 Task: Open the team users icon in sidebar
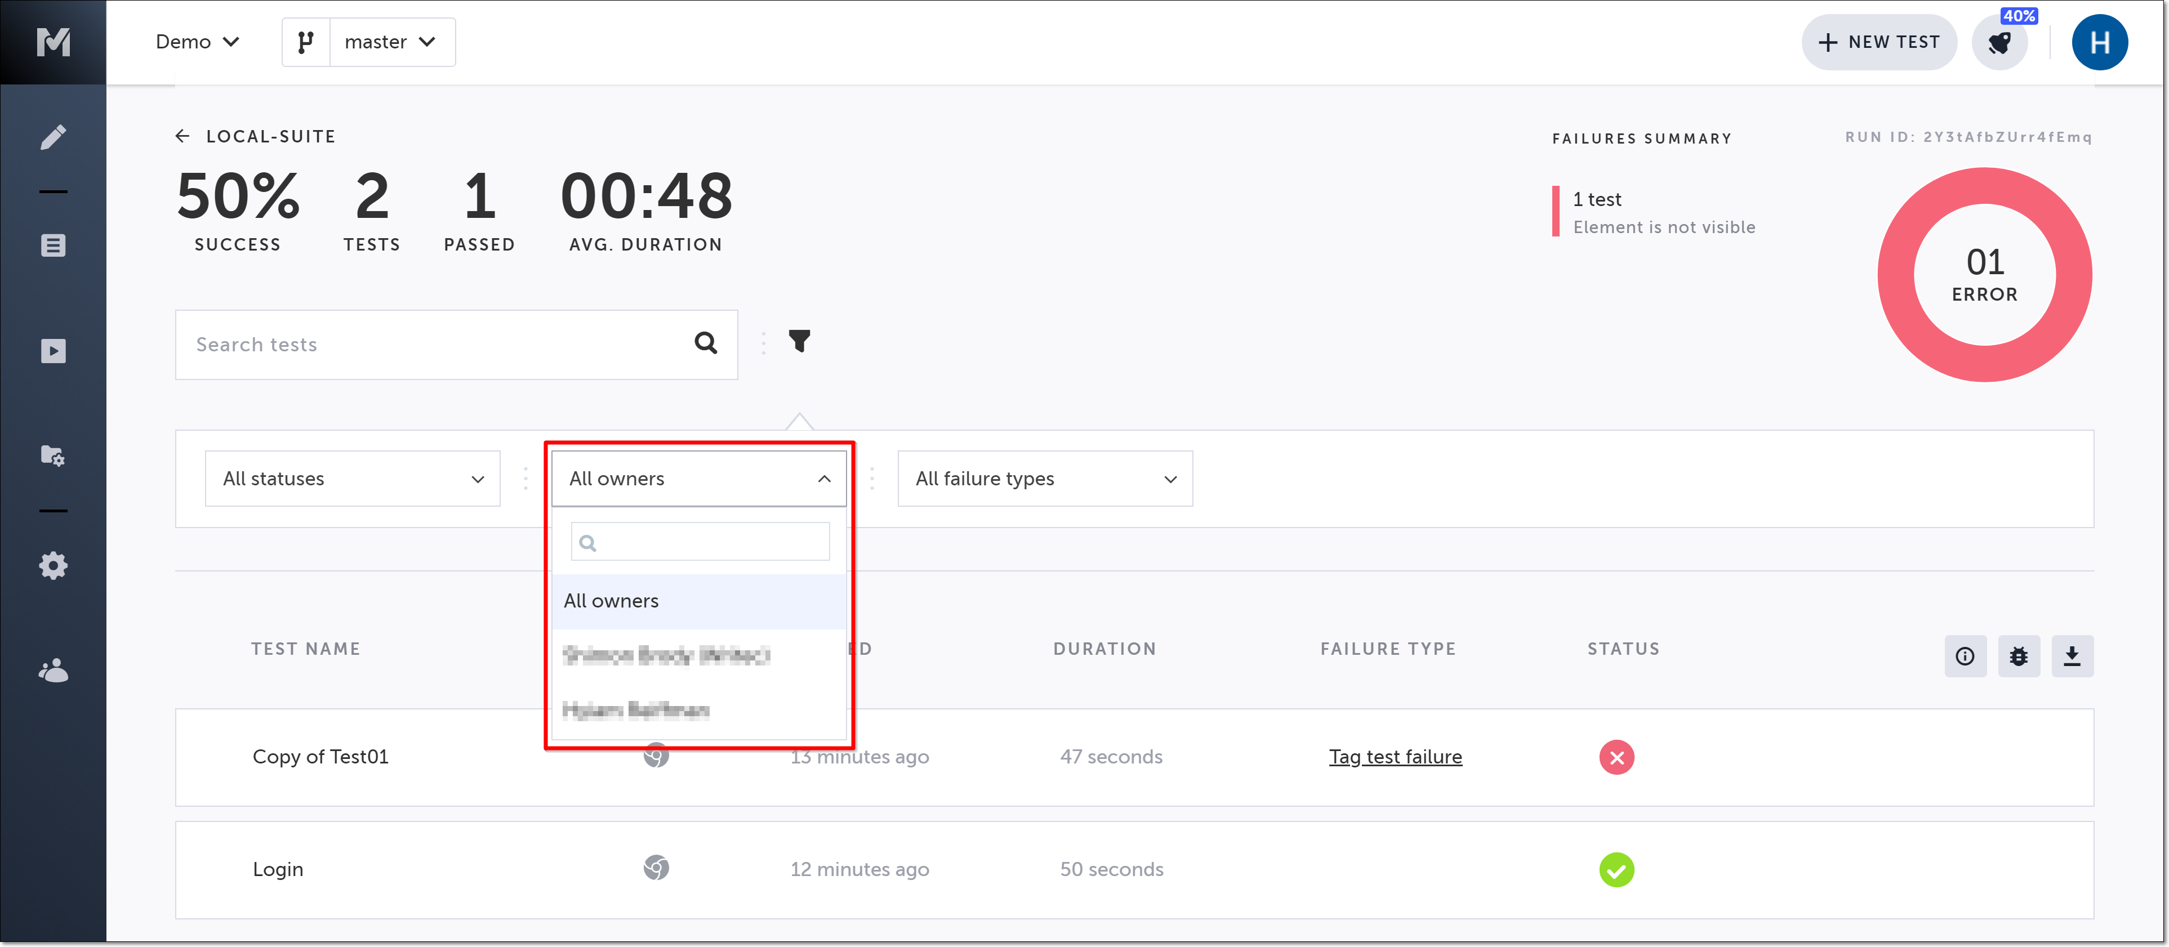pos(53,671)
